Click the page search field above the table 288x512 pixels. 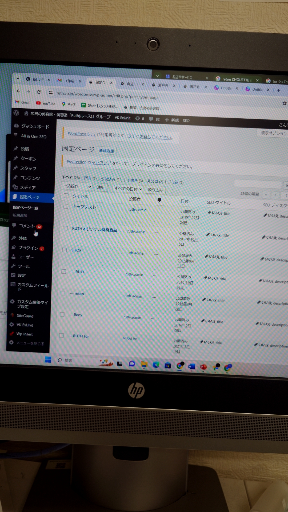(x=258, y=183)
